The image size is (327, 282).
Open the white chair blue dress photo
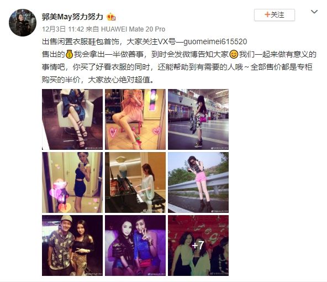72,119
